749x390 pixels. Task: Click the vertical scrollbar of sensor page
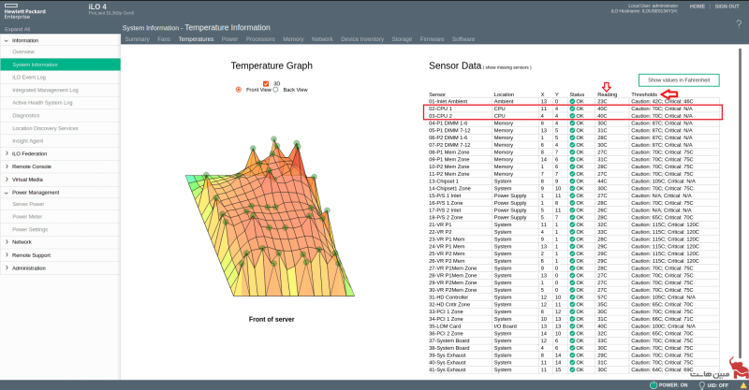[x=741, y=203]
